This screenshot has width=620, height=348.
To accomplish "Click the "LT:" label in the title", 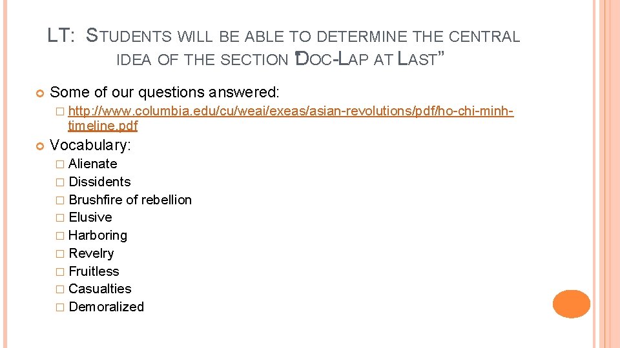I will [x=61, y=36].
